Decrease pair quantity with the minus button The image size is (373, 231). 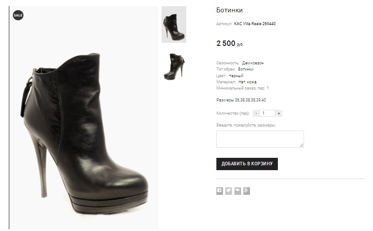256,113
